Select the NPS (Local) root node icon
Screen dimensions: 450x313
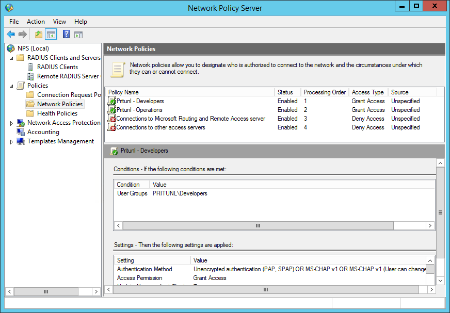(11, 48)
